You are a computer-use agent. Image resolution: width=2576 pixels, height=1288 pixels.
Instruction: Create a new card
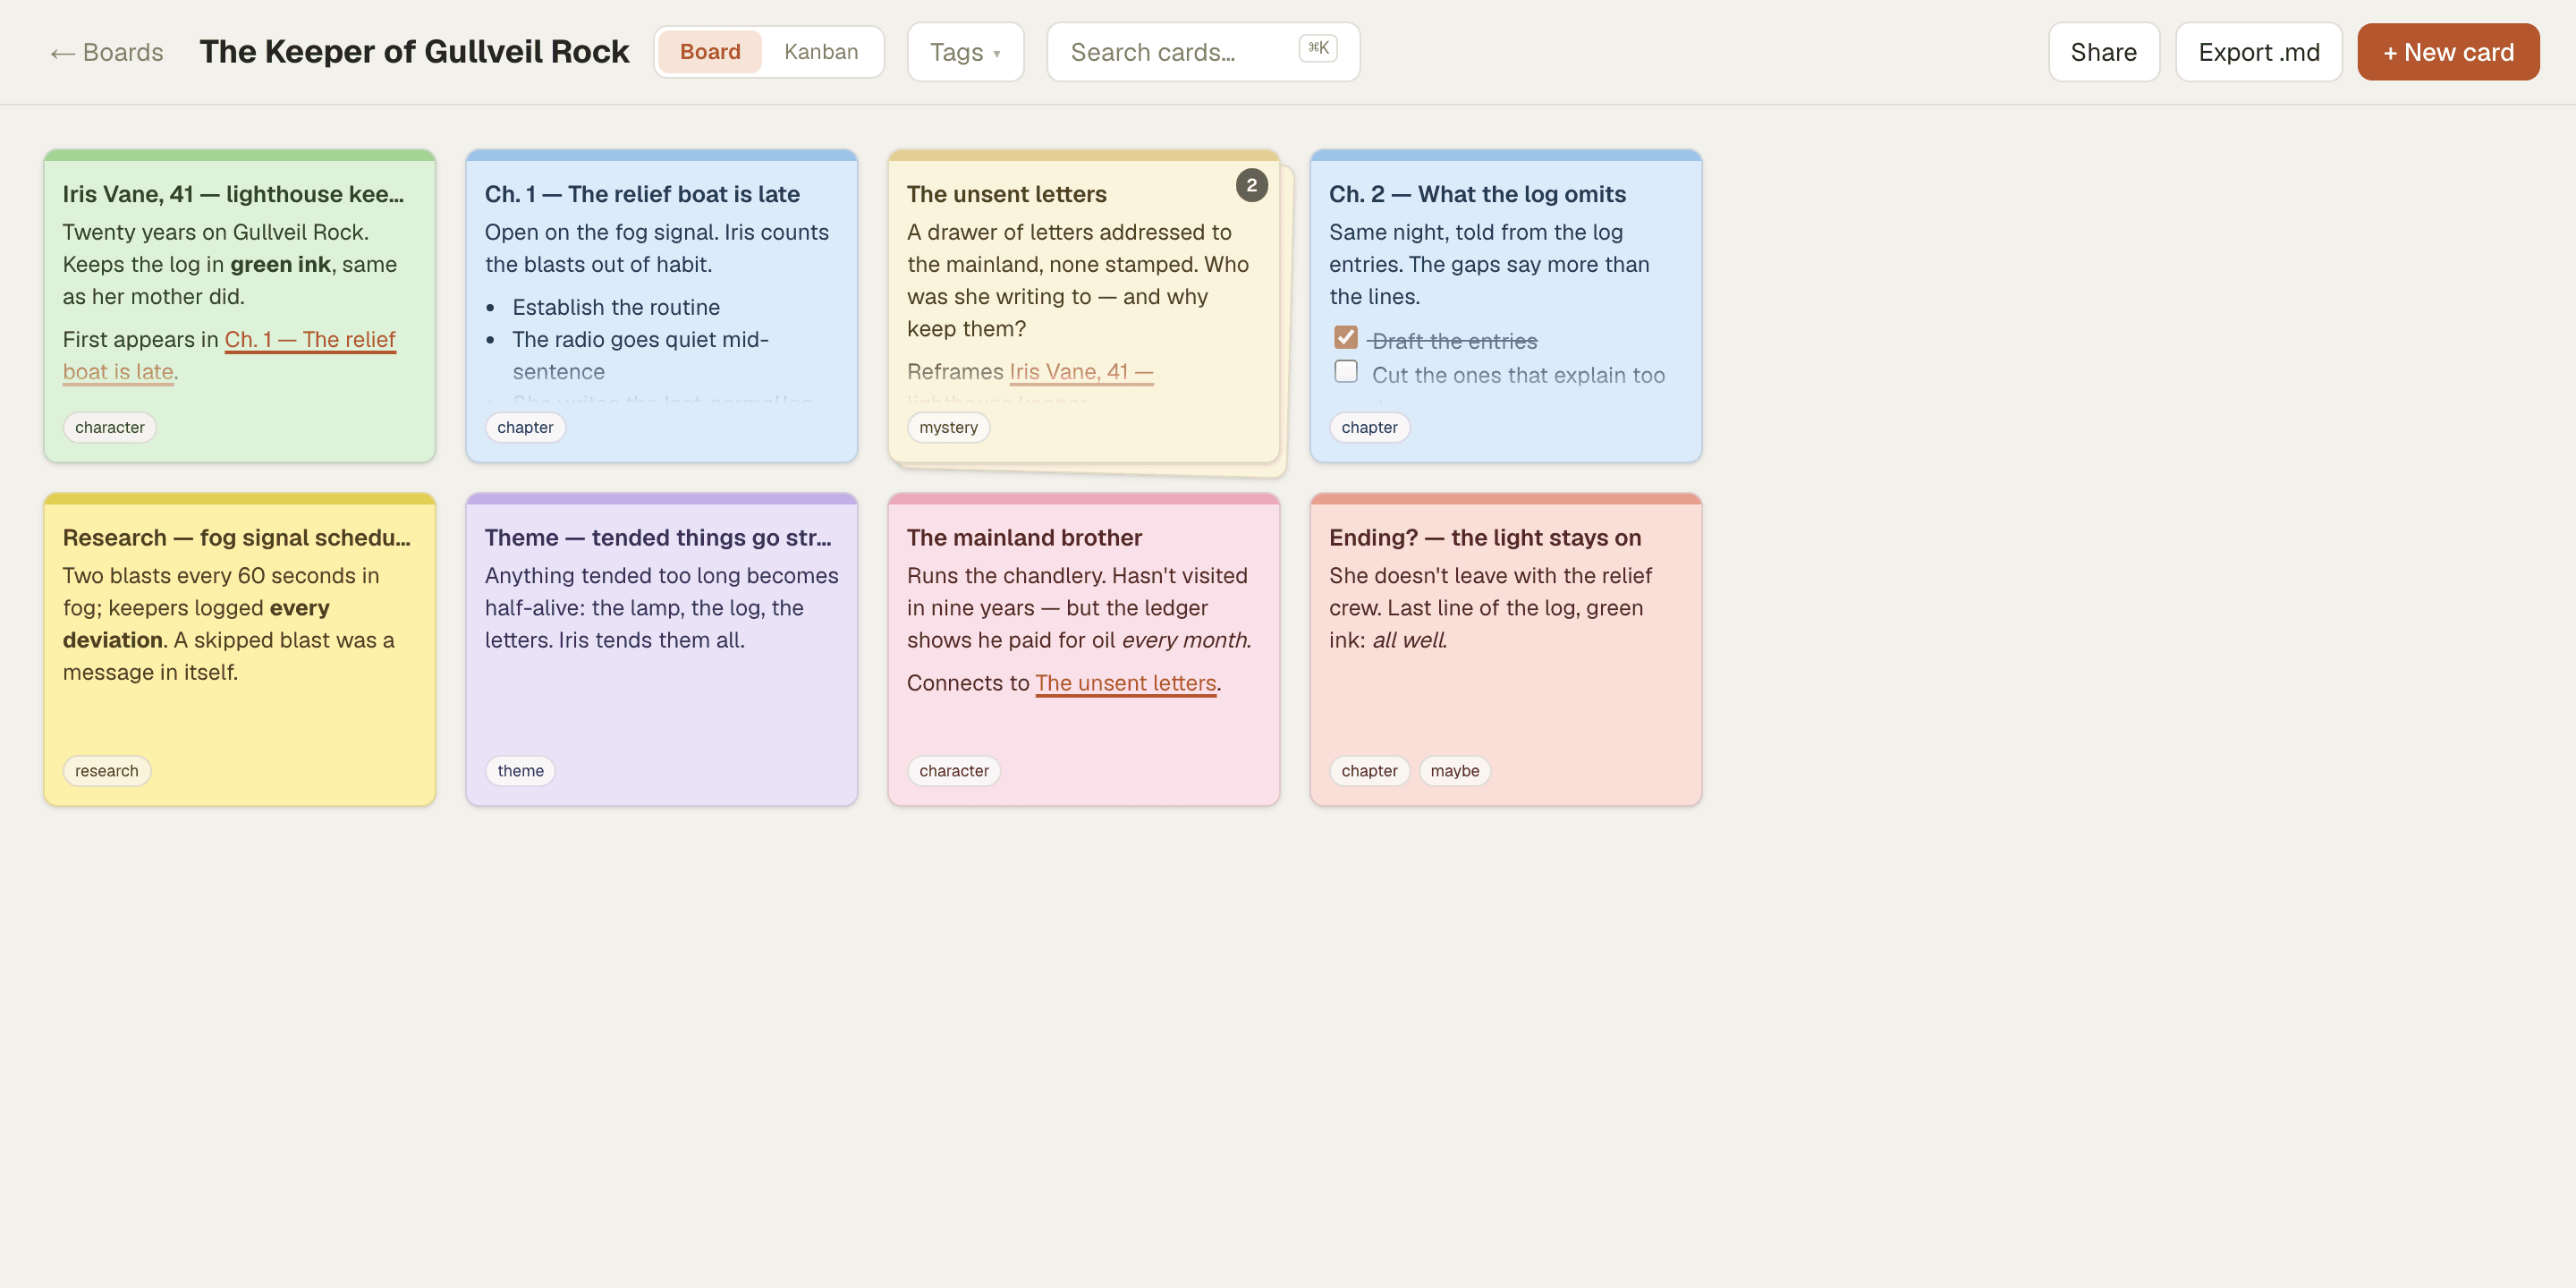[x=2448, y=52]
